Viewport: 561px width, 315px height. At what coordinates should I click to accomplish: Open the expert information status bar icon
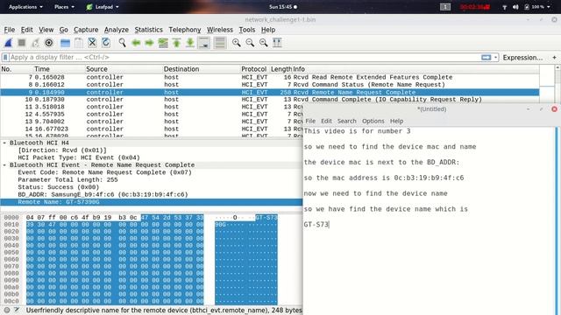tap(7, 311)
